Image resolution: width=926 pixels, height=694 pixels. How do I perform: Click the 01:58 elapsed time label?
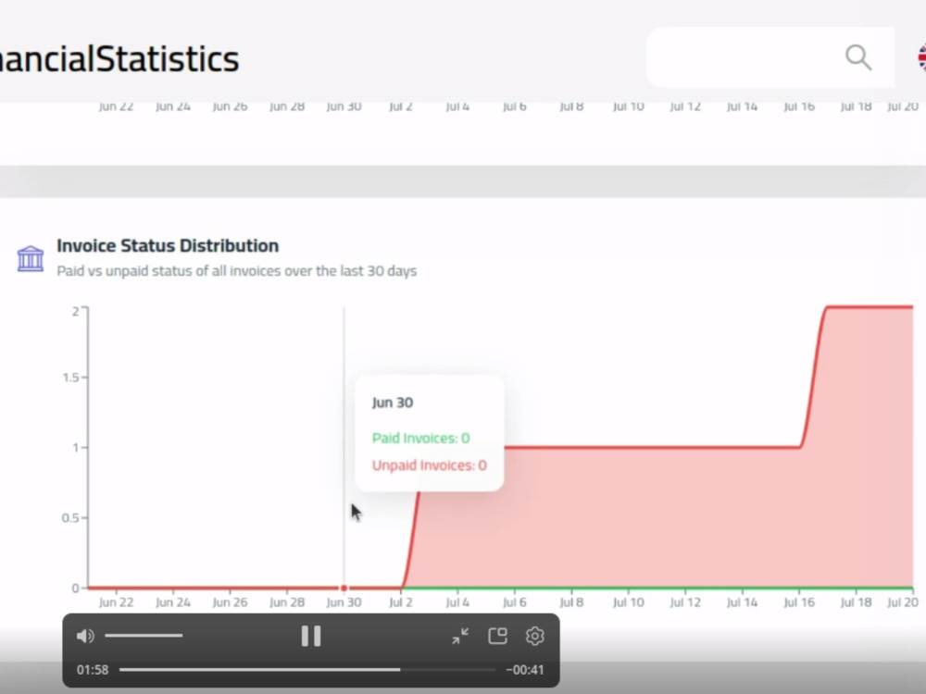93,670
